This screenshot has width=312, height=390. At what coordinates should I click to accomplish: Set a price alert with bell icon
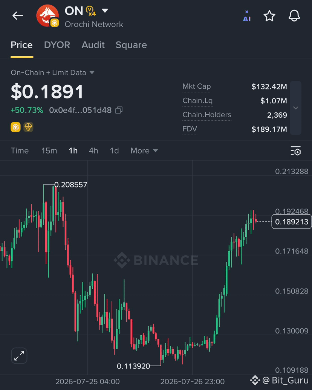coord(294,16)
